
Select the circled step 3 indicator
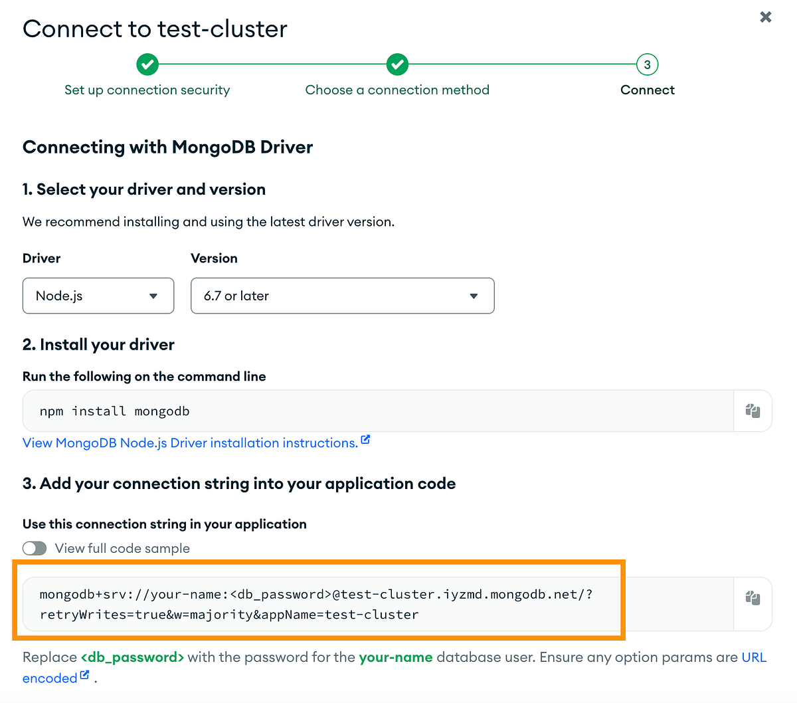pyautogui.click(x=647, y=64)
